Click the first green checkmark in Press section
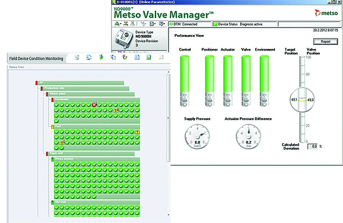This screenshot has width=343, height=223. tap(56, 164)
